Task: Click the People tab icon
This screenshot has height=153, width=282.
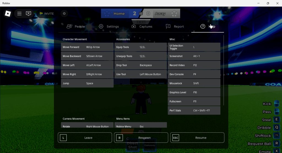Action: tap(69, 26)
